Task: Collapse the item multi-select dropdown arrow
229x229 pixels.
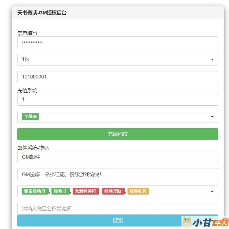Action: pos(212,191)
